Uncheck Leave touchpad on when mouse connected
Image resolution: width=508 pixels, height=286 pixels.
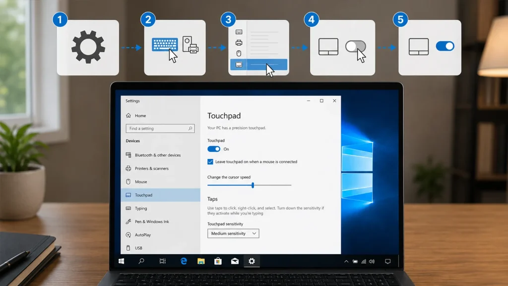(210, 162)
